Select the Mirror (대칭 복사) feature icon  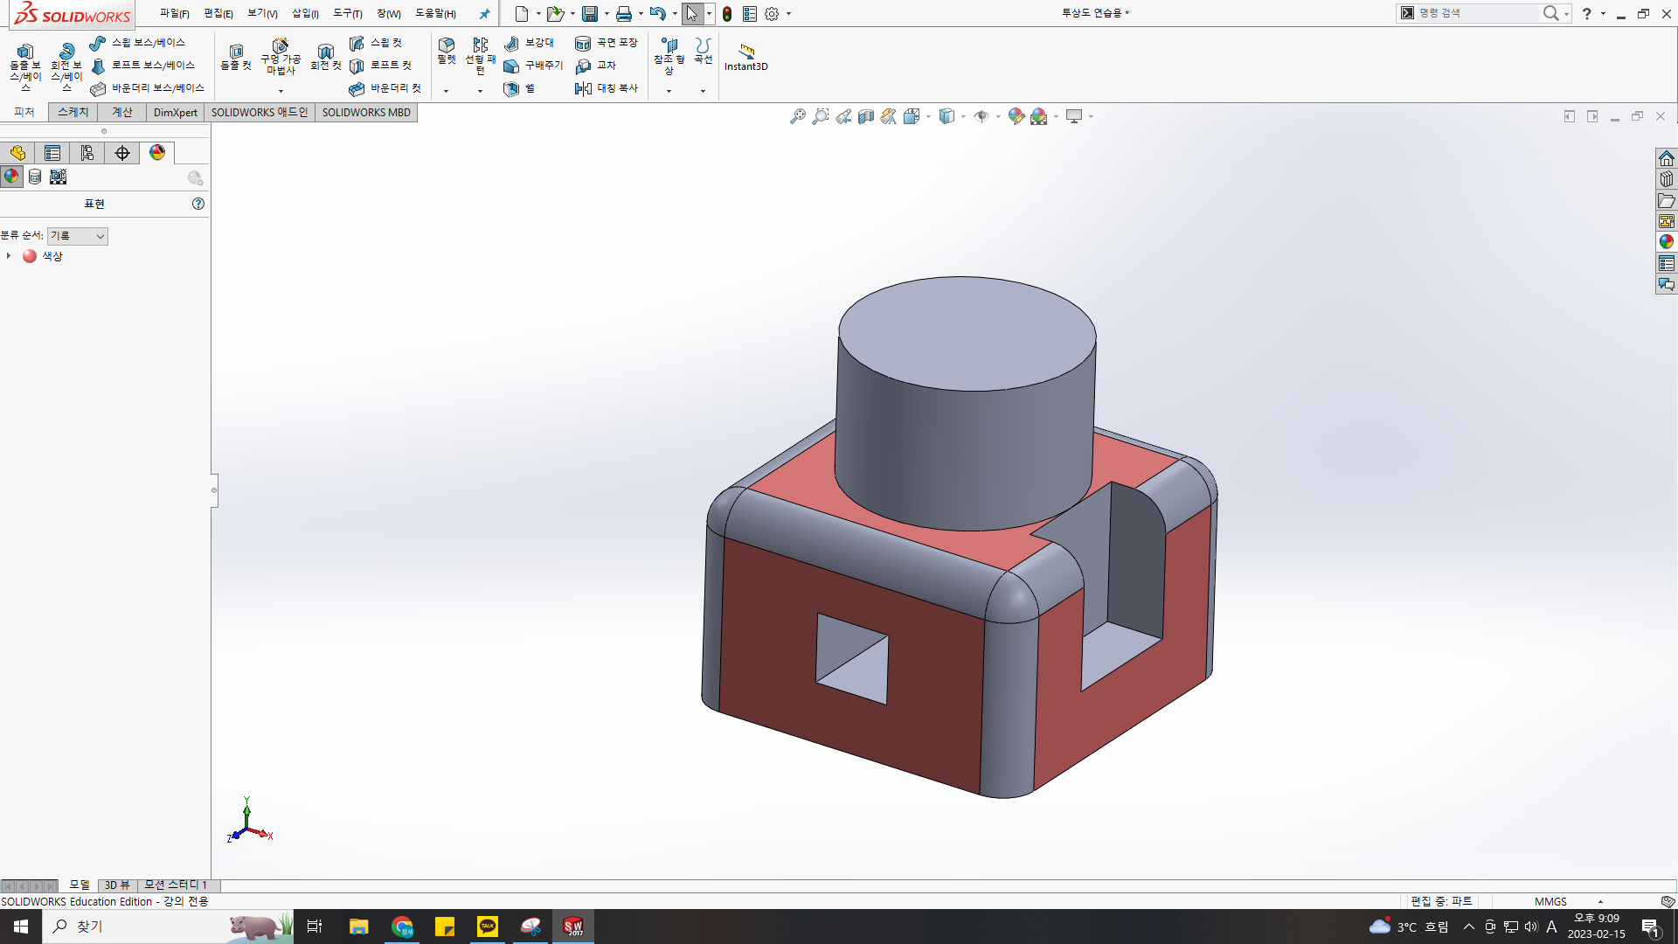pyautogui.click(x=583, y=88)
